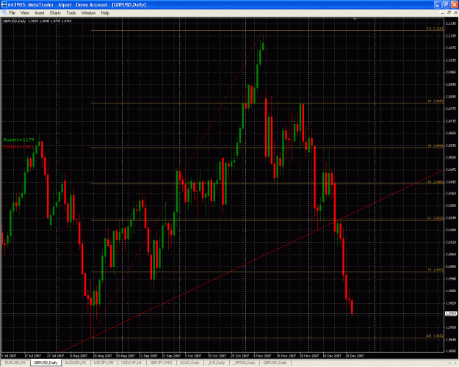
Task: Click the red Sellers indicator label
Action: click(19, 147)
